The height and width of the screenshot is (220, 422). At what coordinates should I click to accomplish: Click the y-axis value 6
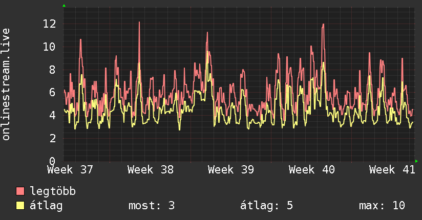pyautogui.click(x=53, y=93)
